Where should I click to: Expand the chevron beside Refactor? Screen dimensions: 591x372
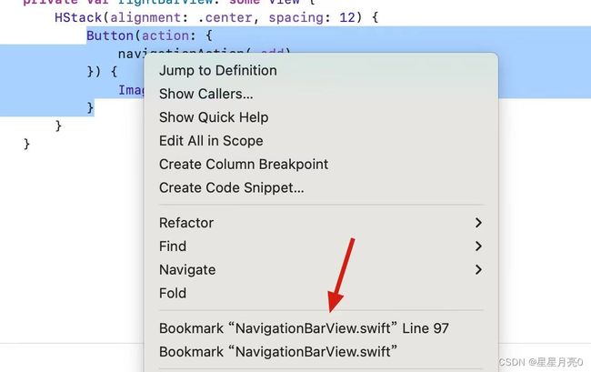pos(478,223)
